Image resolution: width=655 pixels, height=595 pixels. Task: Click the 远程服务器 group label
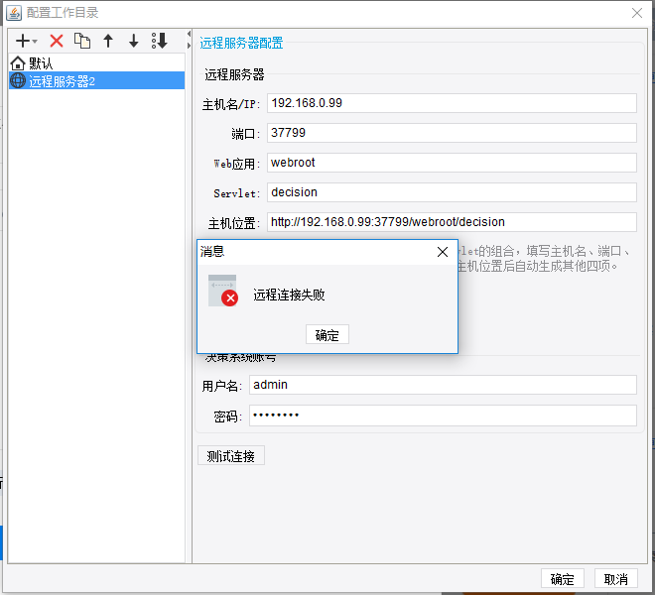pyautogui.click(x=234, y=74)
